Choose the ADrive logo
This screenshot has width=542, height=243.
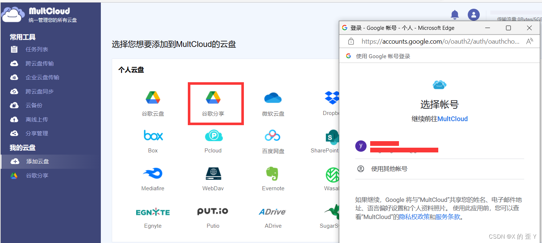point(272,212)
